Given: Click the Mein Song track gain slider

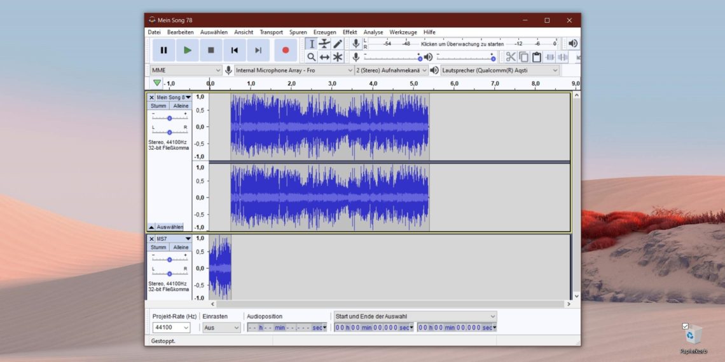Looking at the screenshot, I should pos(169,118).
